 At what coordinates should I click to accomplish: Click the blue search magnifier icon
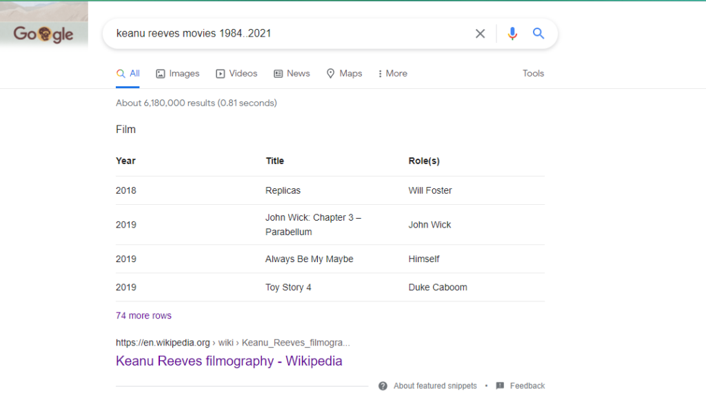click(x=538, y=34)
